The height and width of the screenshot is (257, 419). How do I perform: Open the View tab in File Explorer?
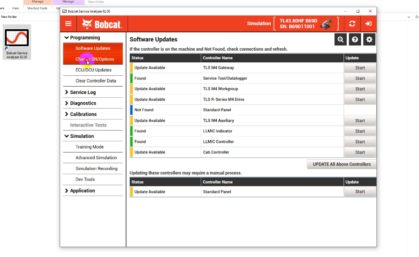[x=16, y=8]
